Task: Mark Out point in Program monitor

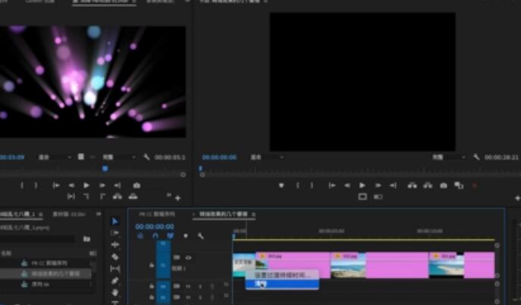Action: 312,185
